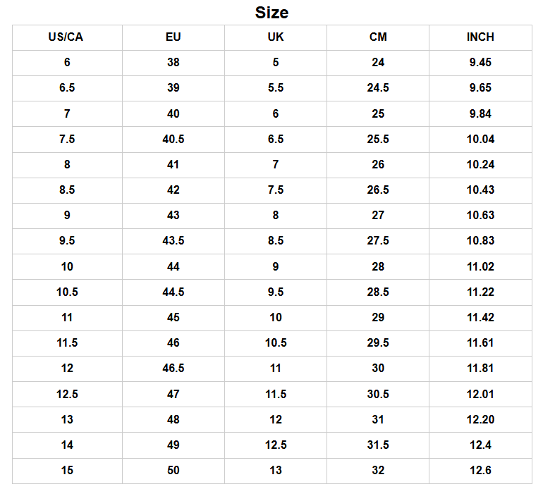This screenshot has width=543, height=489.
Task: Click the EU size 50 cell
Action: [173, 471]
